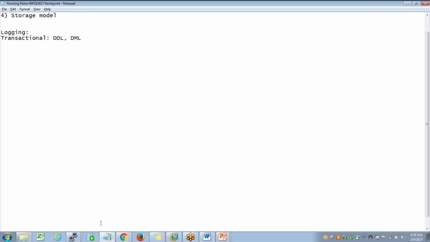This screenshot has height=242, width=430.
Task: Open Excel from the taskbar
Action: pyautogui.click(x=40, y=237)
